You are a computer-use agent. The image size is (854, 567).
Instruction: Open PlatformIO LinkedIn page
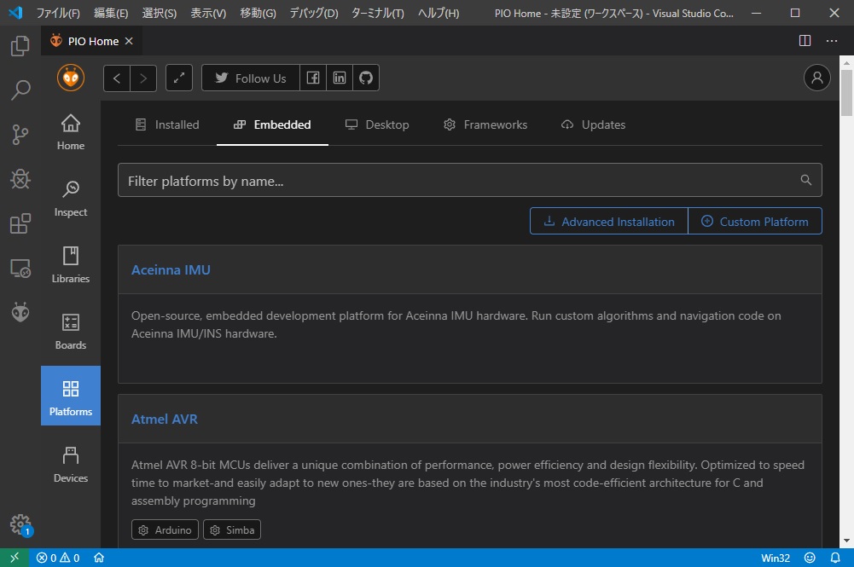tap(340, 78)
